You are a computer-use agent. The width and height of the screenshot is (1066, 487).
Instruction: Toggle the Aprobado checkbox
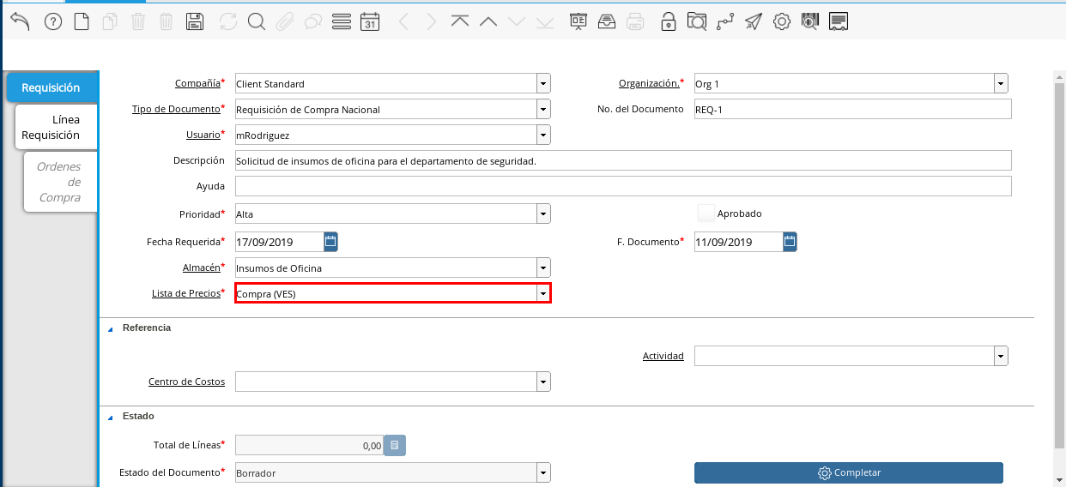click(x=706, y=213)
